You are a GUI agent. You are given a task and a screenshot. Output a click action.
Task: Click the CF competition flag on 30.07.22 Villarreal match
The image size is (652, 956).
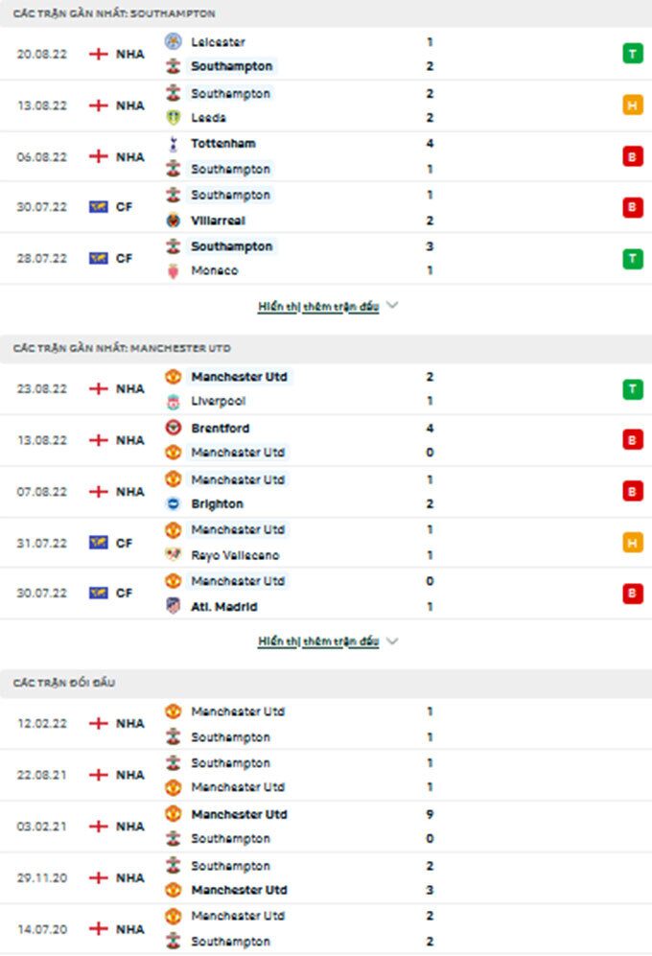[98, 207]
